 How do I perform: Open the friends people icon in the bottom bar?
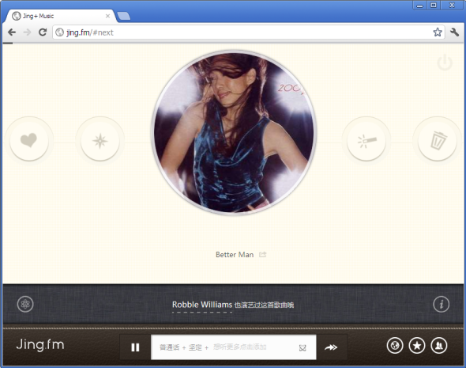(439, 346)
